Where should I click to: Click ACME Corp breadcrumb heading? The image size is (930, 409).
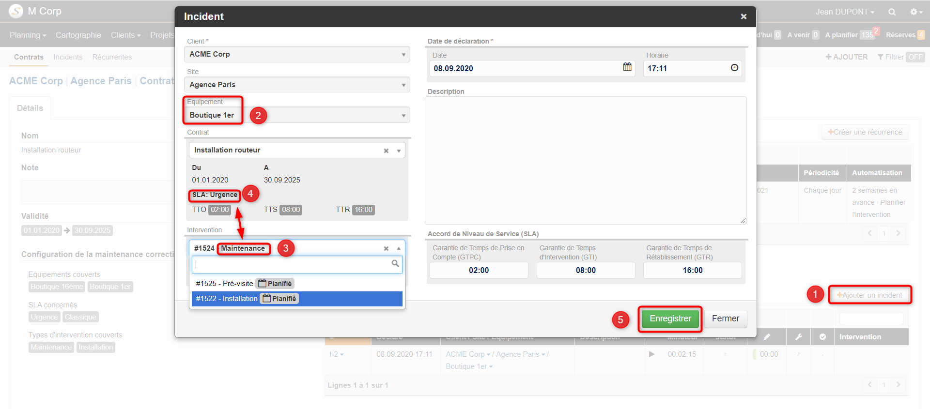[36, 81]
